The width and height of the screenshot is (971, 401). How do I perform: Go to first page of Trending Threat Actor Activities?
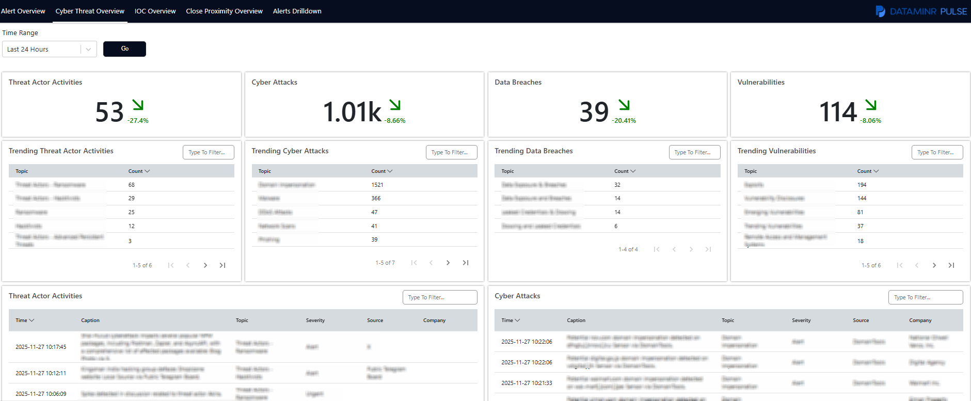[x=171, y=265]
